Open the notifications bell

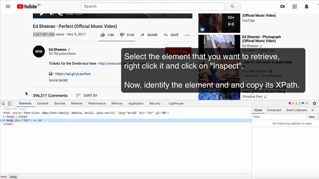click(x=307, y=6)
